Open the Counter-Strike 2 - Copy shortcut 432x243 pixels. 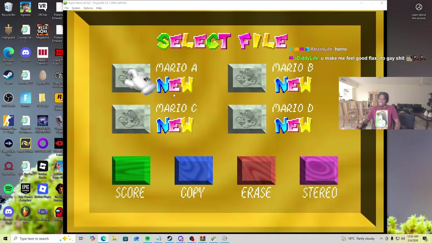pyautogui.click(x=8, y=124)
